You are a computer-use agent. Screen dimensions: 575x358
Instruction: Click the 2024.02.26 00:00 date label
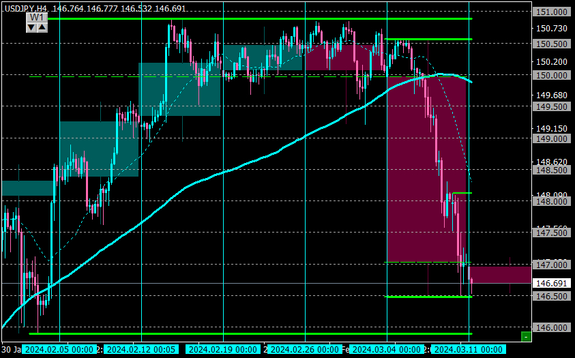coord(305,350)
